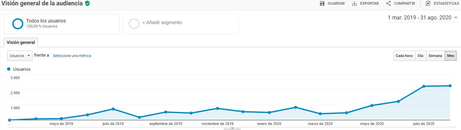Click the 2.000 y-axis label
Screen dimensions: 461x130
[15, 93]
